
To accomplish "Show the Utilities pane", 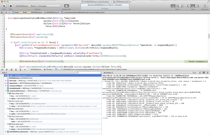I will pos(197,6).
